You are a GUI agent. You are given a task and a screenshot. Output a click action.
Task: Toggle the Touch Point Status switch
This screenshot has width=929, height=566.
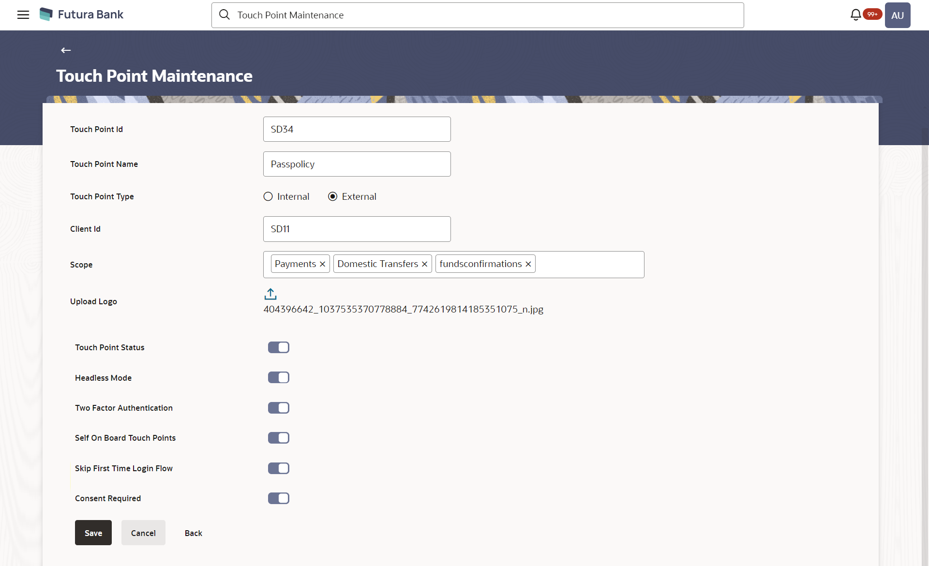click(x=279, y=347)
